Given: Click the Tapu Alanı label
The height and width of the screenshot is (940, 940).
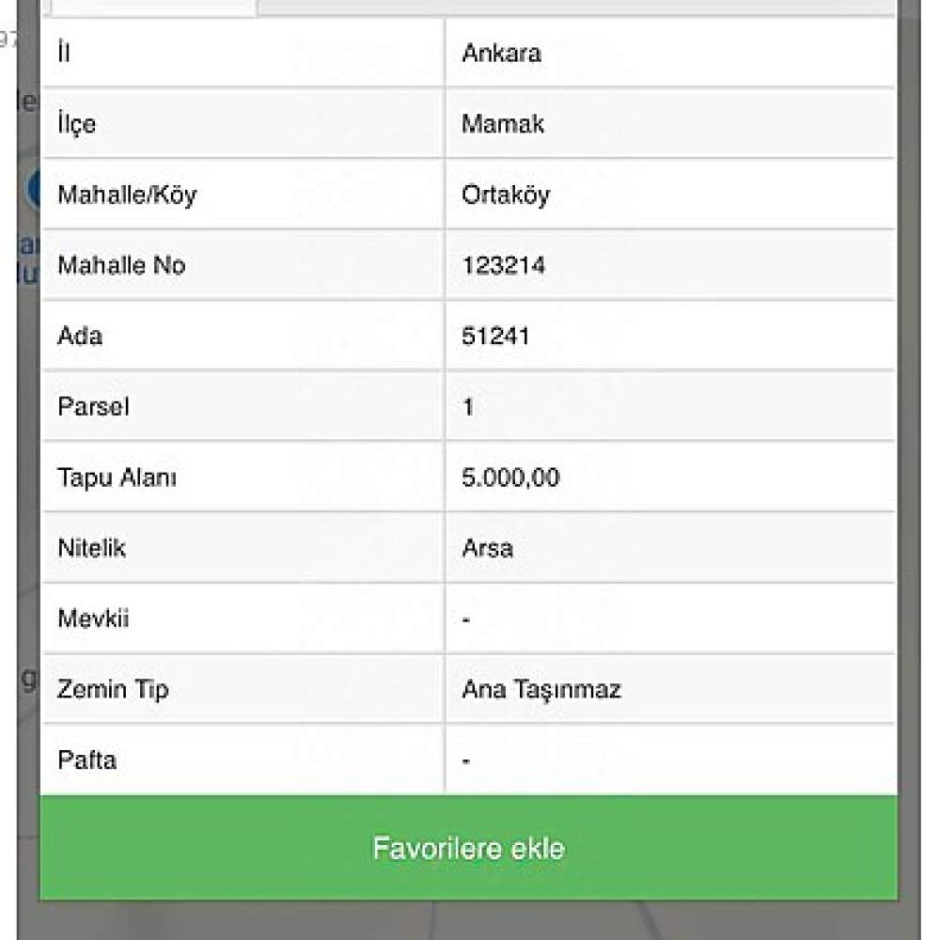Looking at the screenshot, I should coord(117,478).
